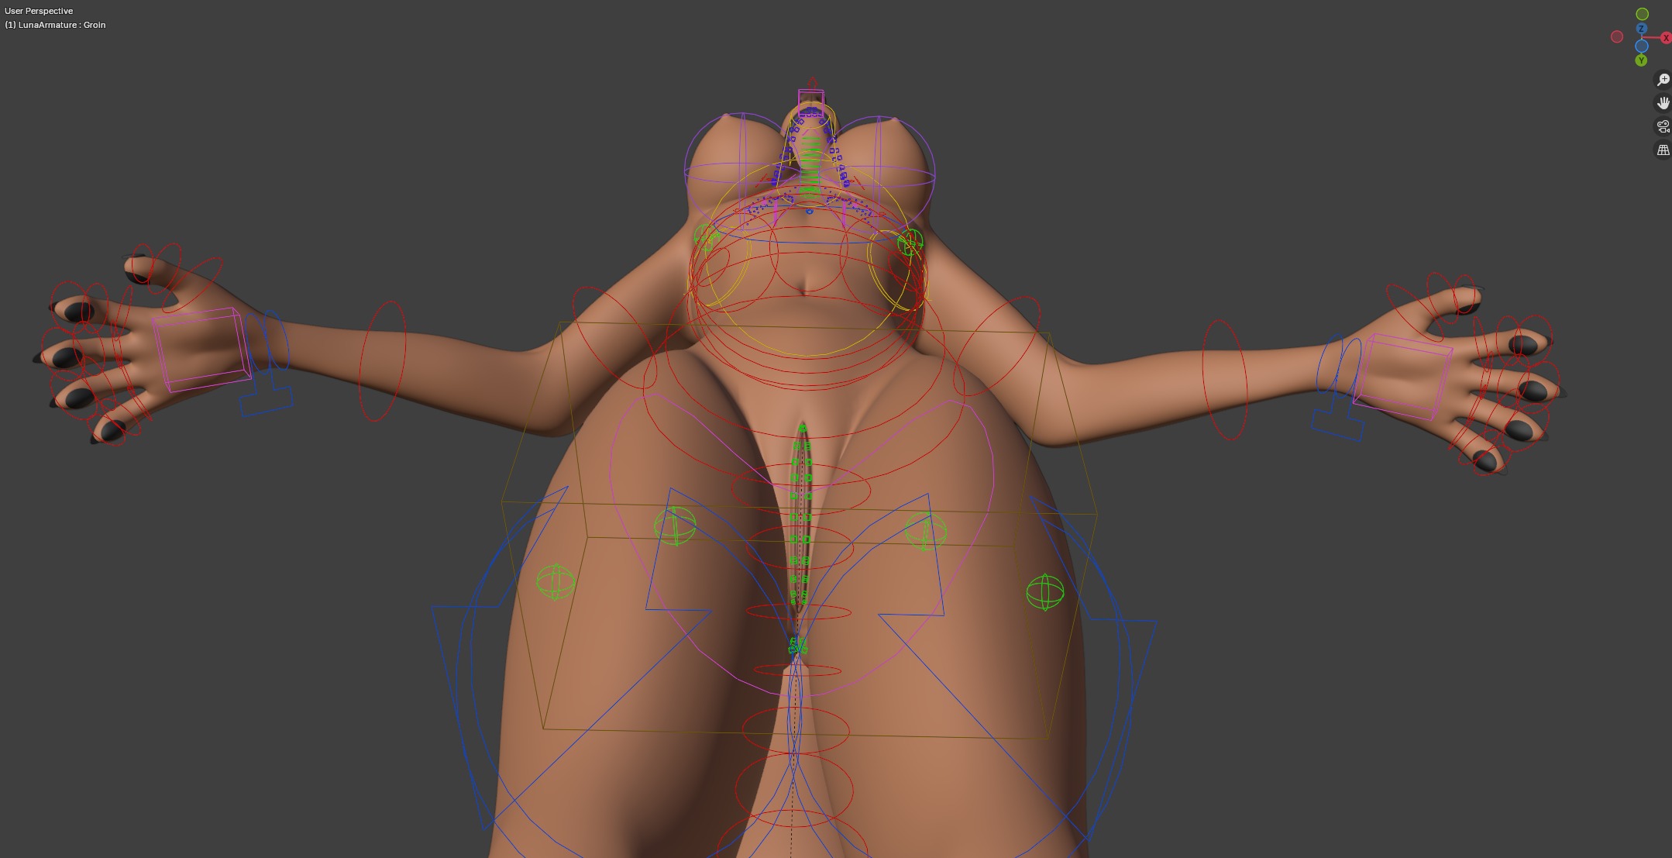Click the Zoom view magnifier icon
This screenshot has width=1672, height=858.
(1663, 80)
